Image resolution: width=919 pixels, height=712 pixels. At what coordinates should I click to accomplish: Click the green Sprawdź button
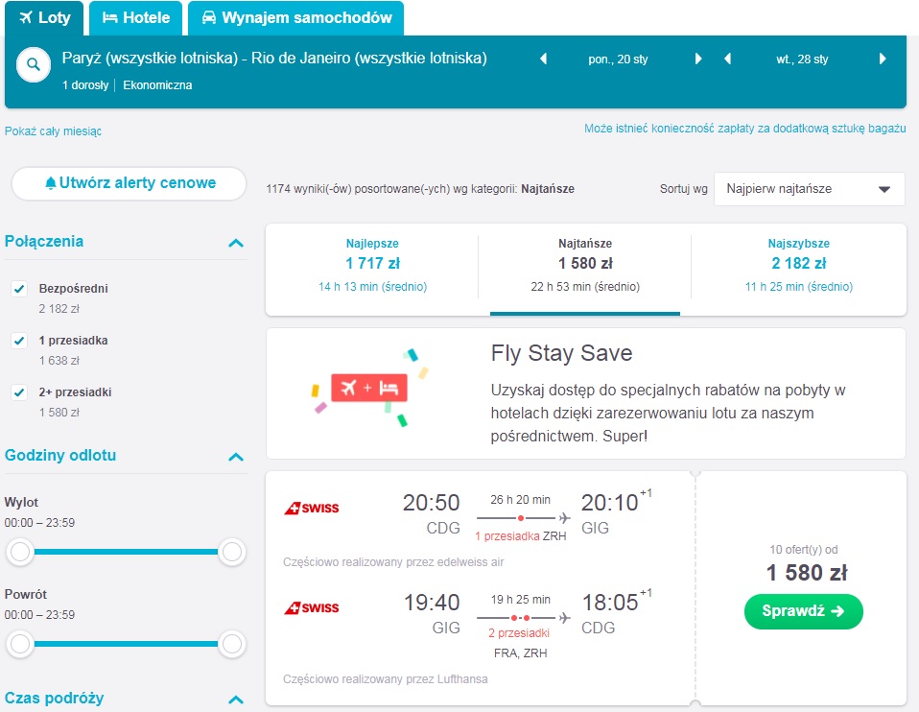coord(804,611)
